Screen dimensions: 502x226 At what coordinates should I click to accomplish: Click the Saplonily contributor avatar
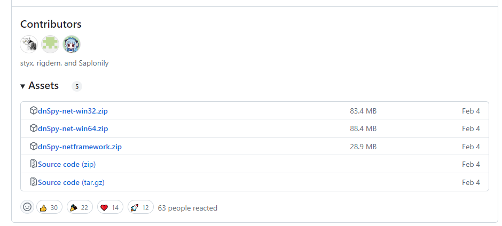(72, 44)
